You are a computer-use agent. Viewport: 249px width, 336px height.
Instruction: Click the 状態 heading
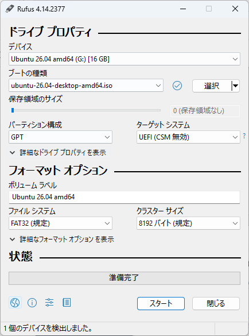(21, 256)
